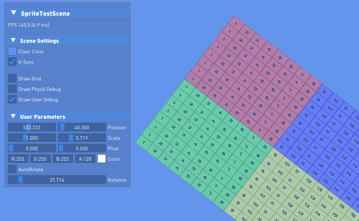Enable the AutoRotate checkbox
This screenshot has width=359, height=221.
(12, 169)
